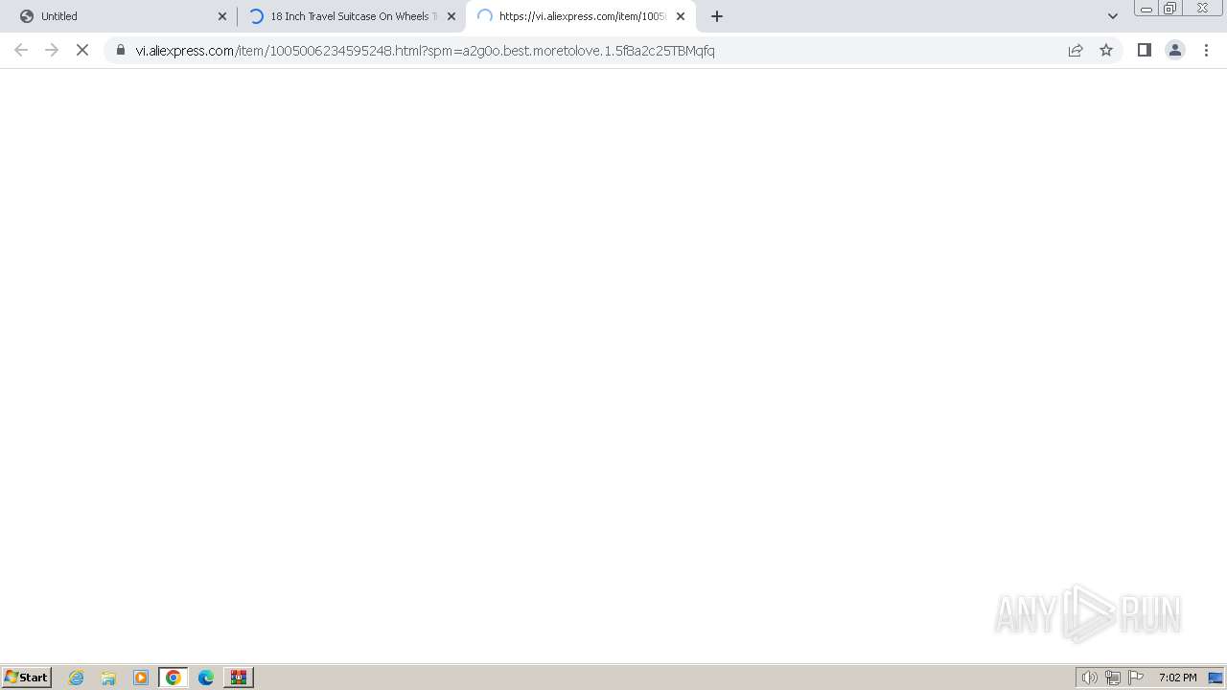Select Chrome in the taskbar
This screenshot has width=1227, height=690.
click(174, 678)
